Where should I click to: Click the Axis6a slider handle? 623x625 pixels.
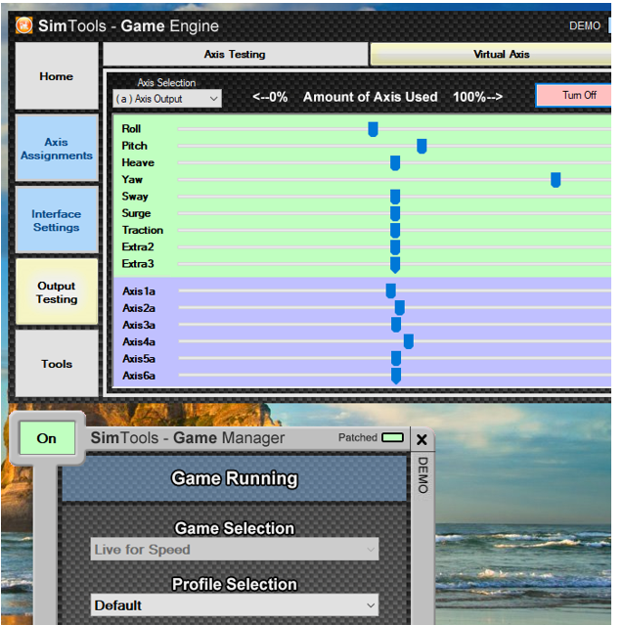[x=396, y=376]
